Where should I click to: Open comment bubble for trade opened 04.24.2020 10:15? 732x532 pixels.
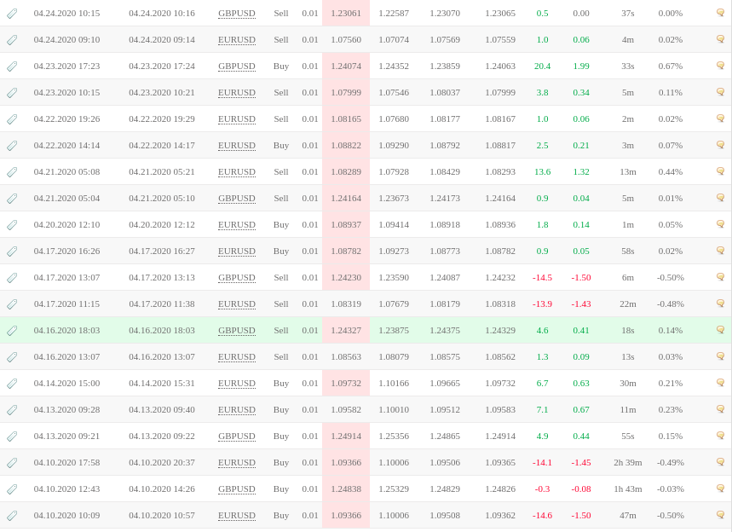pos(720,13)
